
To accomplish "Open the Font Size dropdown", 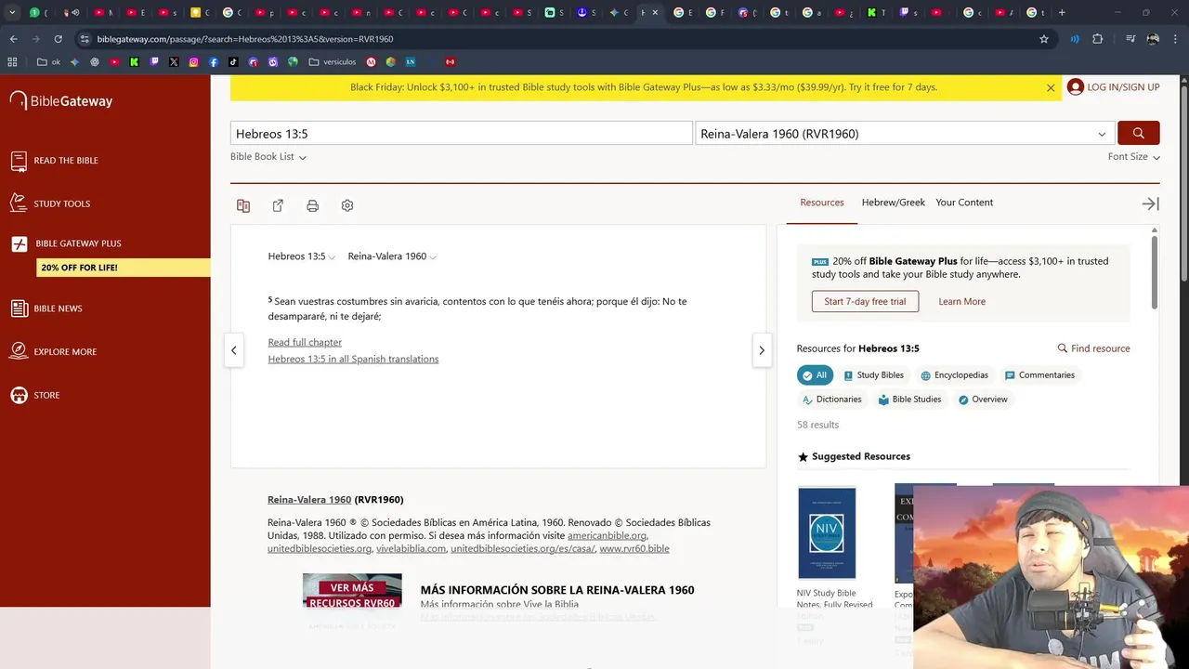I will (1134, 157).
